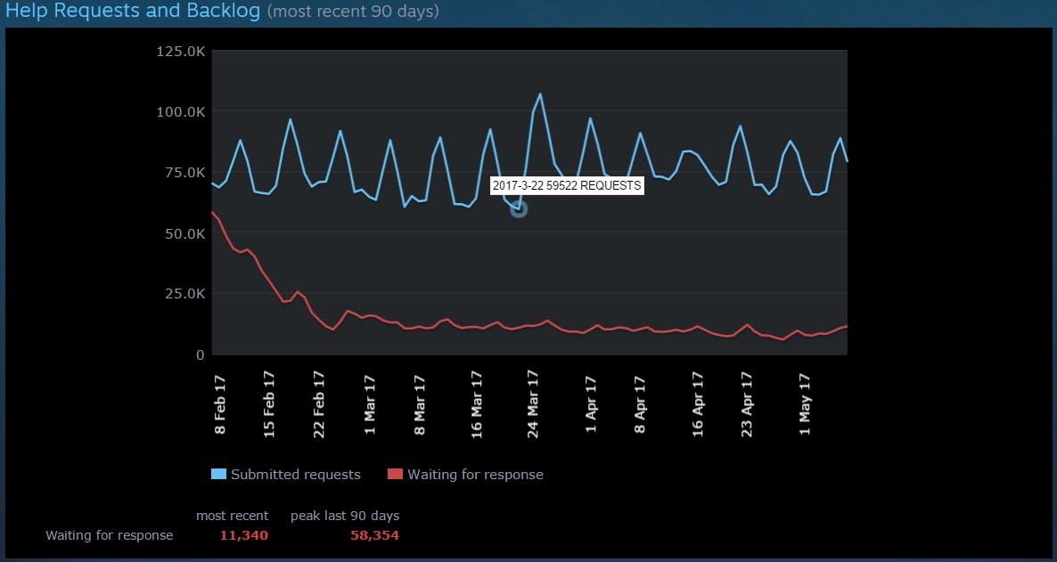1057x562 pixels.
Task: Click the 50.0K y-axis label
Action: (x=184, y=233)
